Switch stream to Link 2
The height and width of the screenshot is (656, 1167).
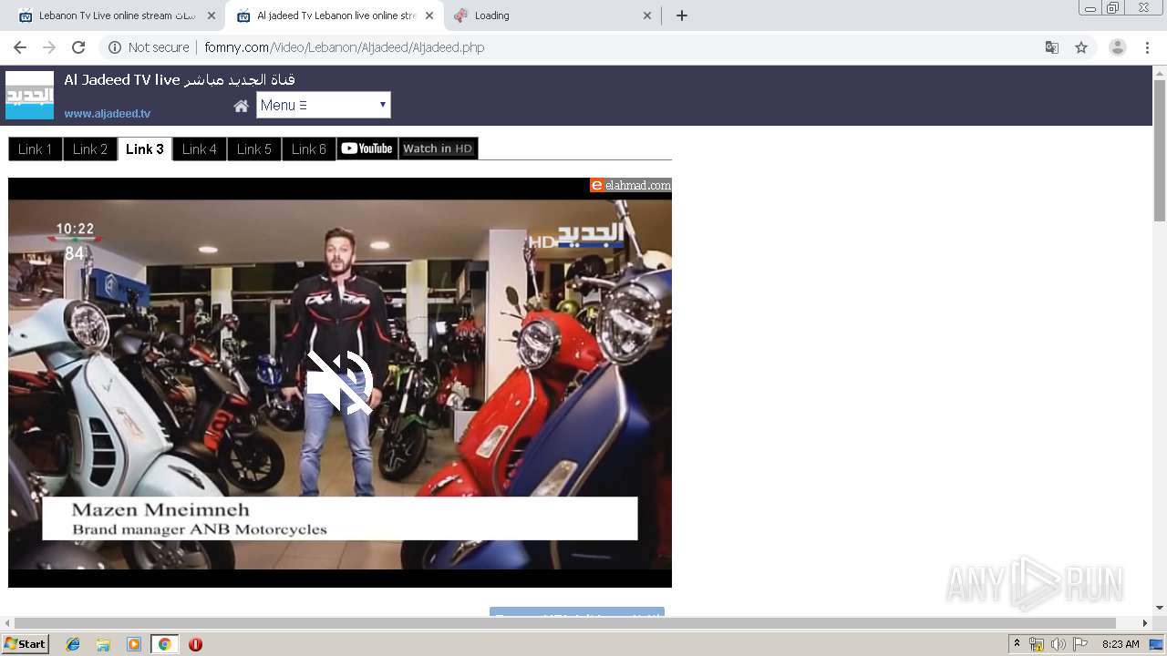tap(90, 149)
